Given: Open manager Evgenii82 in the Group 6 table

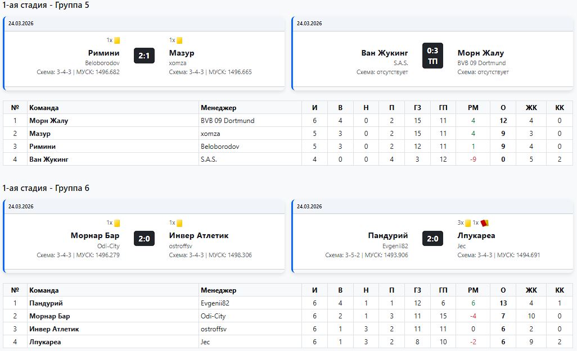Looking at the screenshot, I should (x=215, y=303).
